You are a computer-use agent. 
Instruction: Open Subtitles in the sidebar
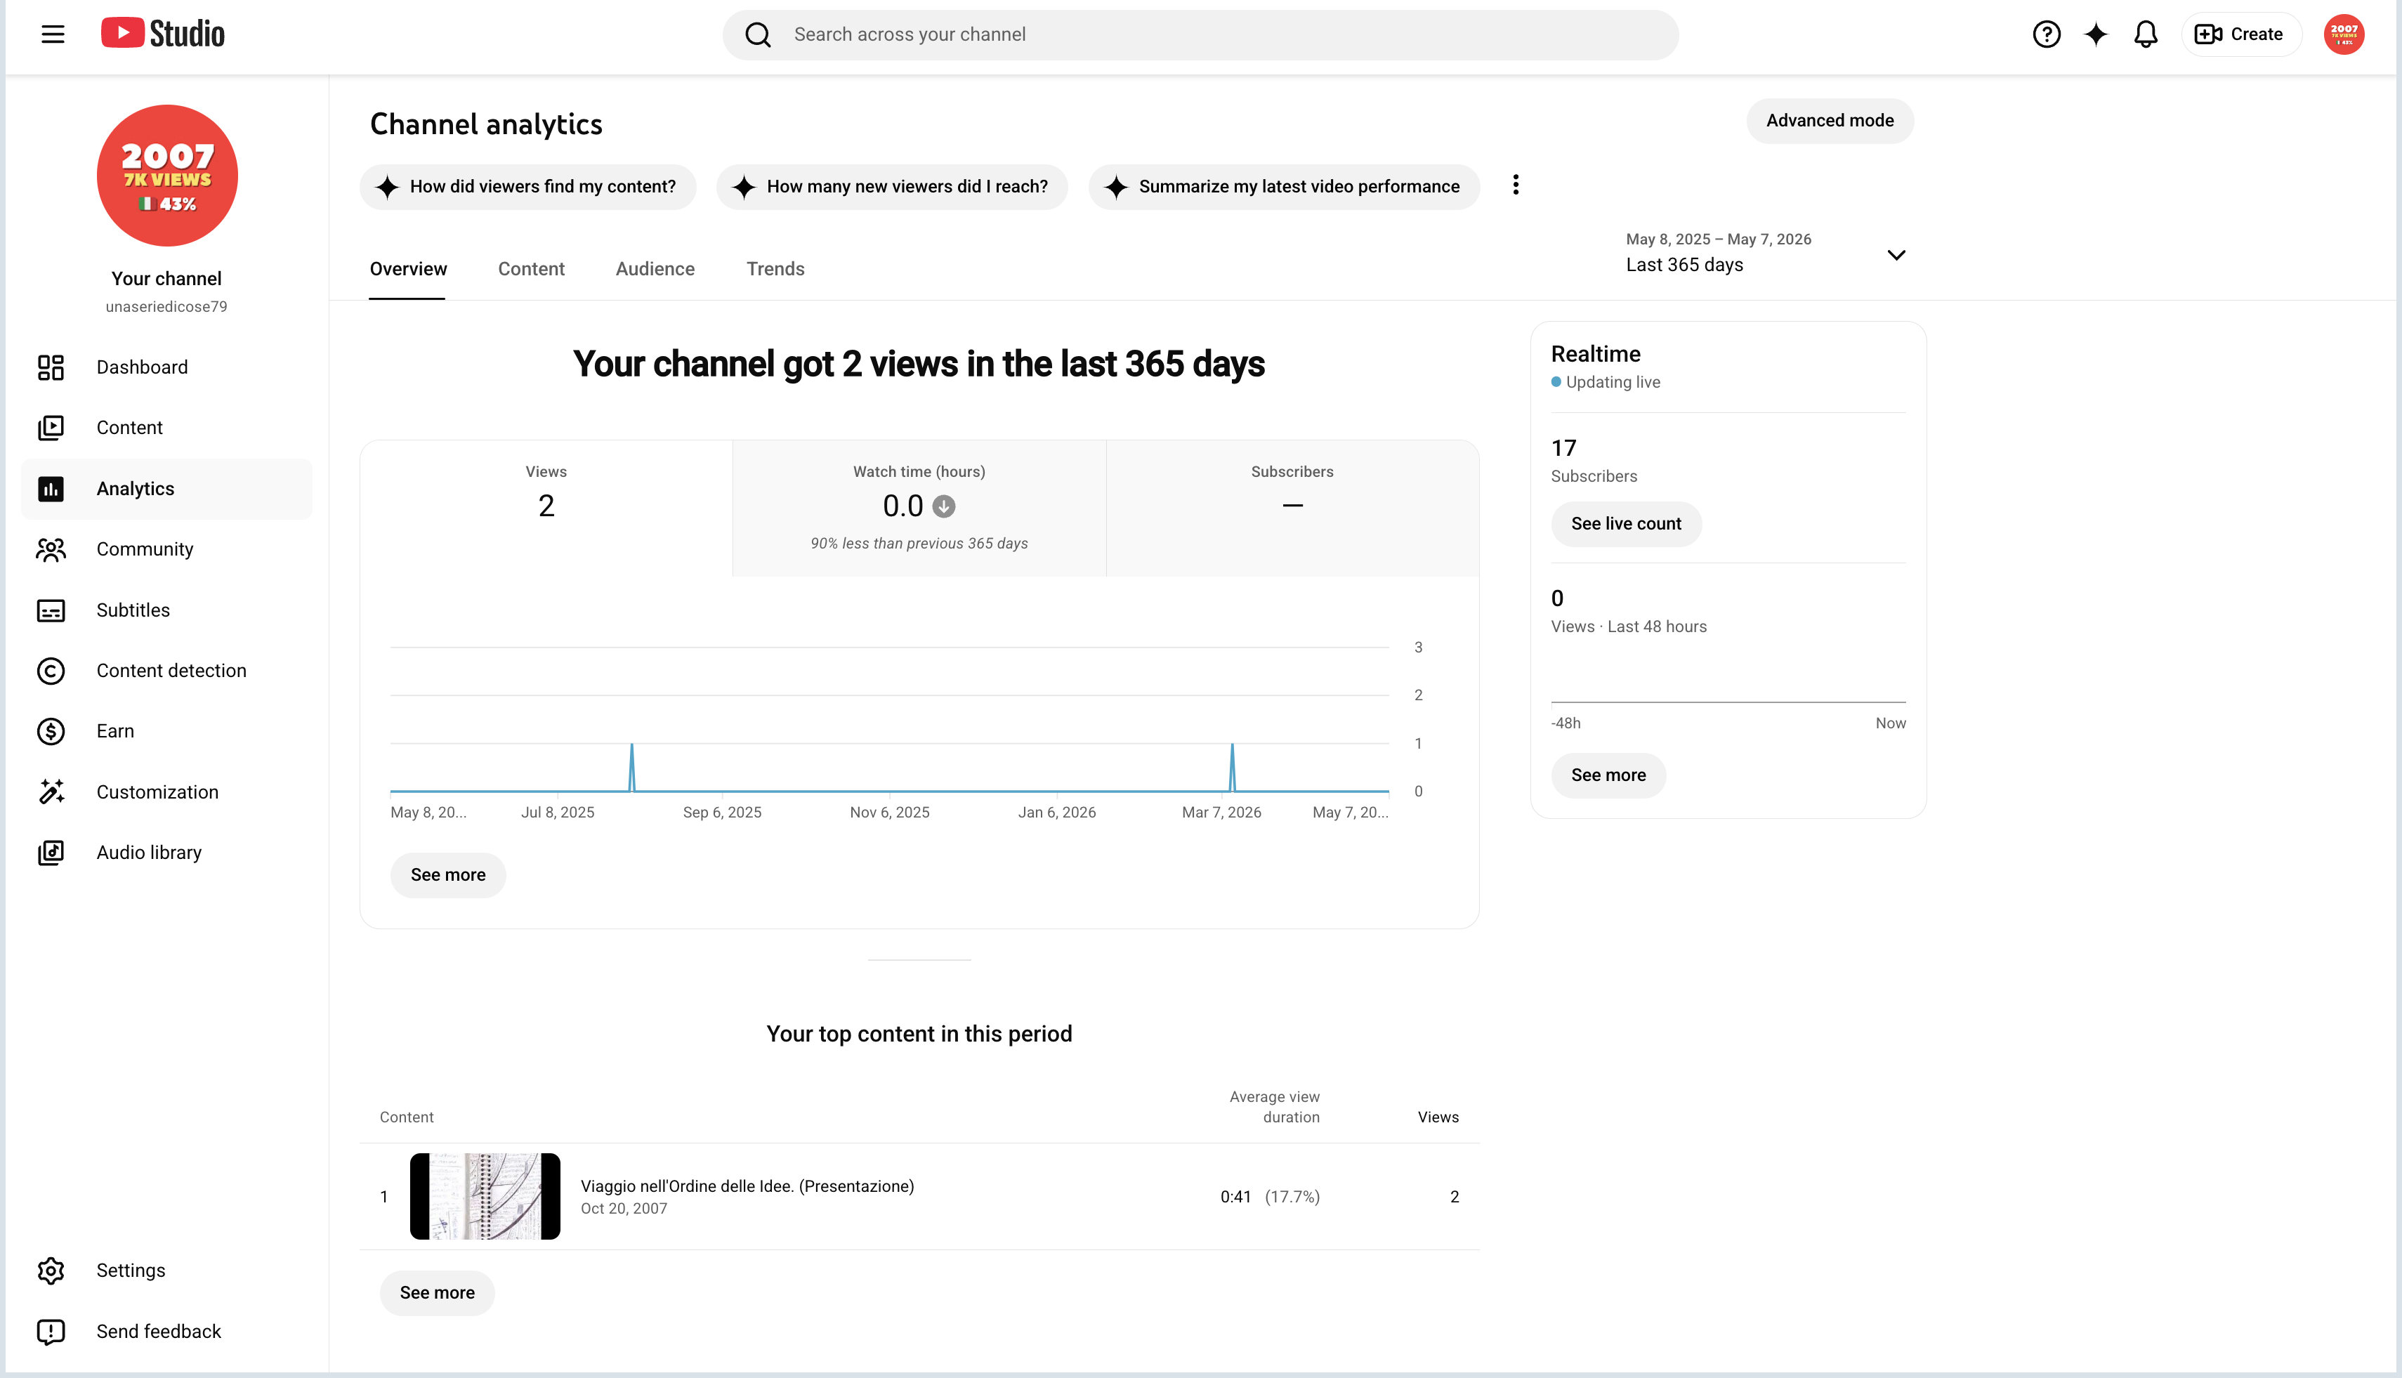click(166, 610)
